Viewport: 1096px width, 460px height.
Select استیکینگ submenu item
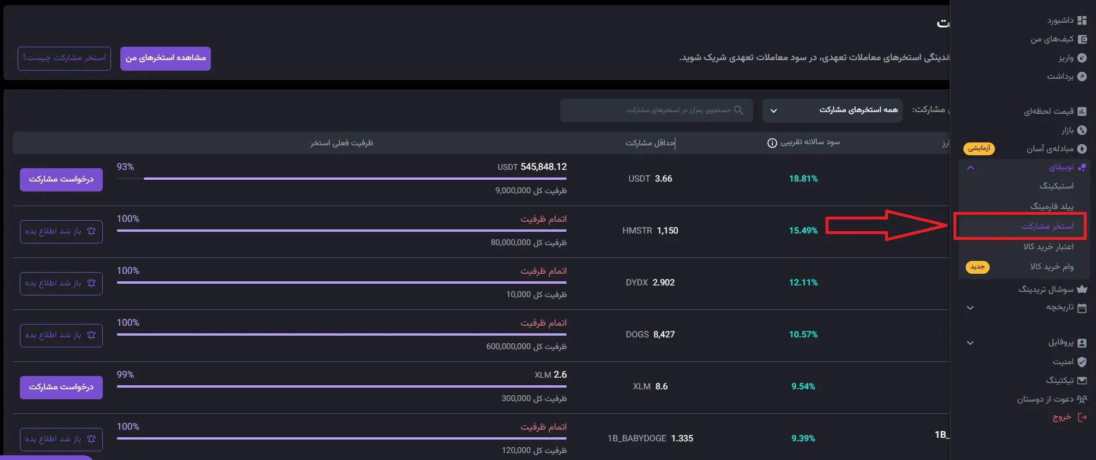click(1056, 186)
